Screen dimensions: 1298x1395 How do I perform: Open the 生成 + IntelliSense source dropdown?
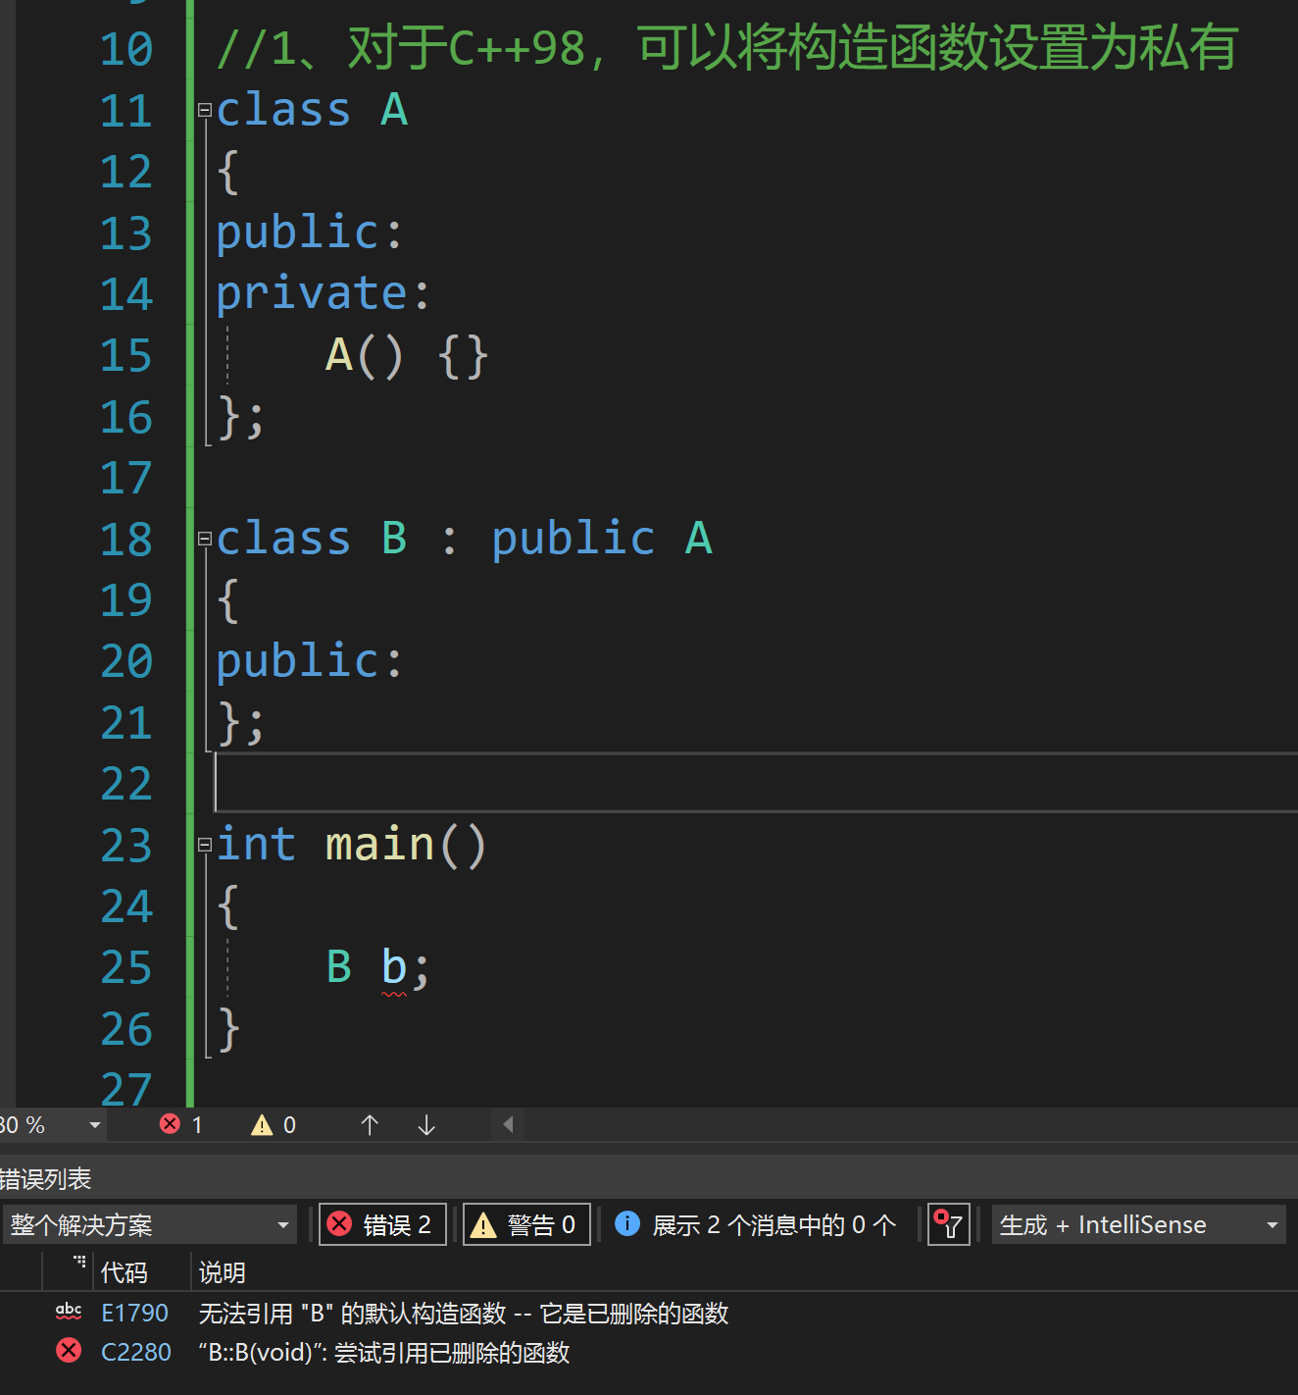1138,1224
